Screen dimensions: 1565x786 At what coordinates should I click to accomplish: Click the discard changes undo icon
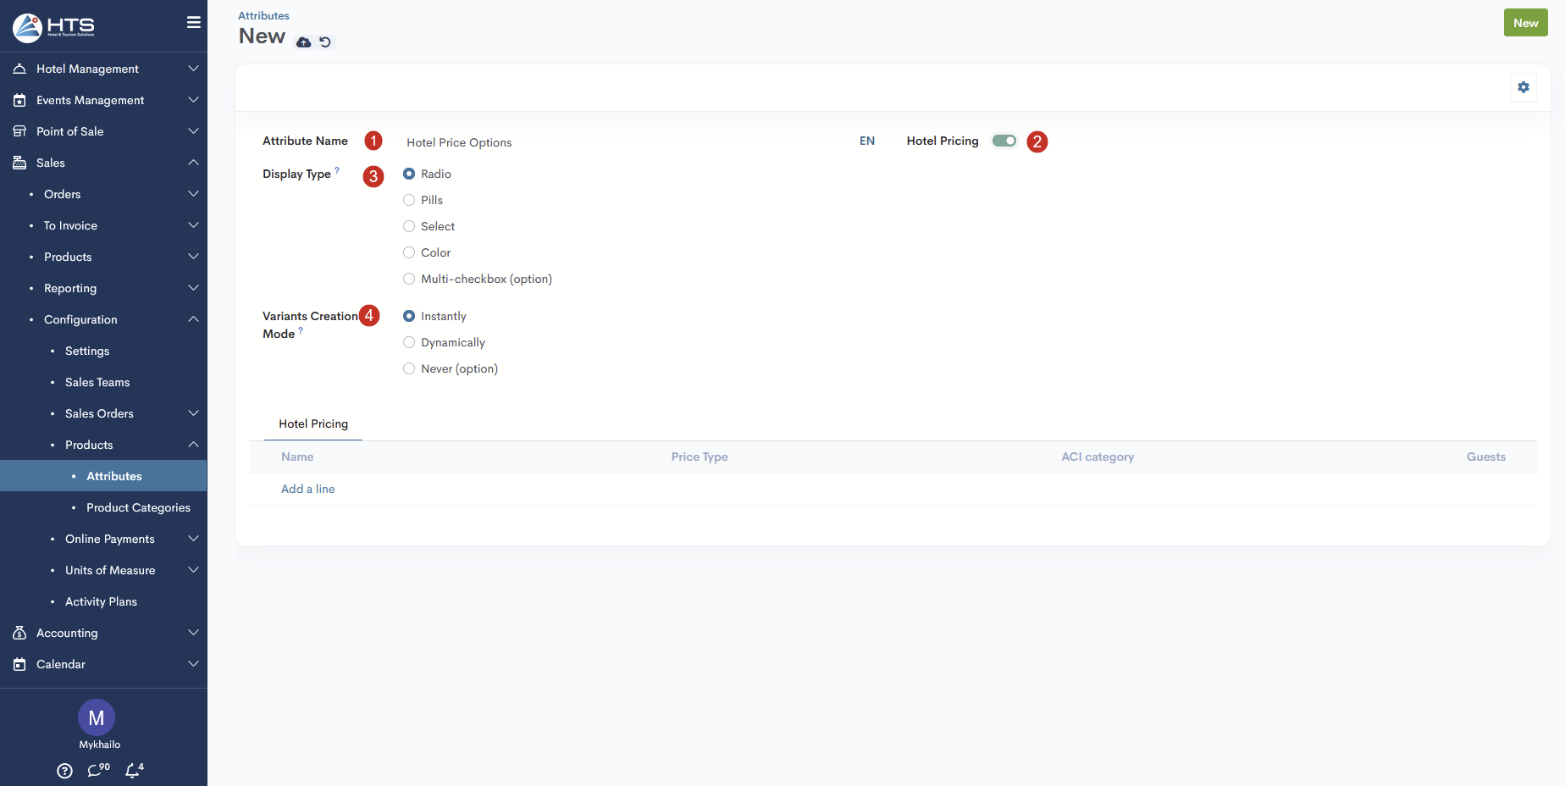coord(325,42)
